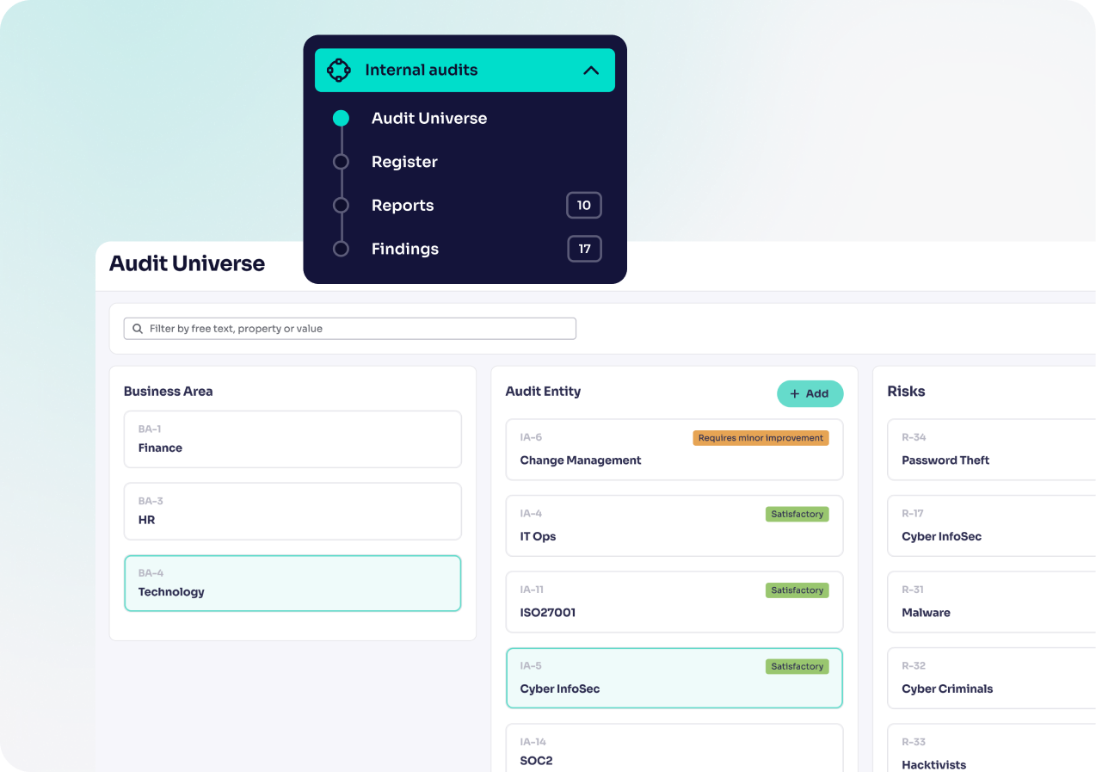1096x772 pixels.
Task: Expand the BA-4 Technology card
Action: [x=292, y=583]
